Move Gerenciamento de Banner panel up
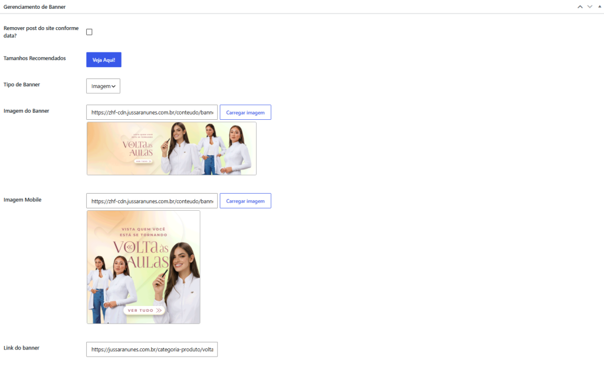 580,7
